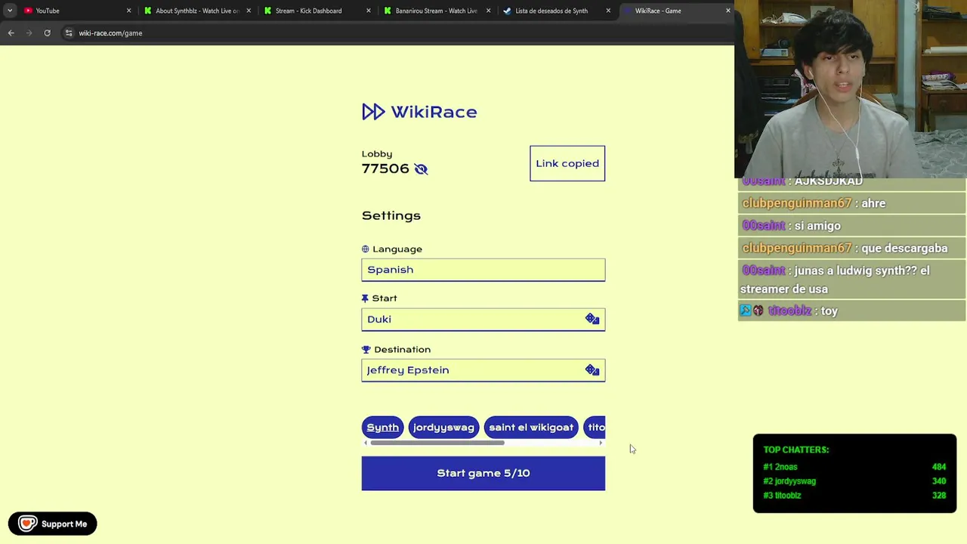Start the game with 5/10 players
The image size is (967, 544).
coord(483,473)
